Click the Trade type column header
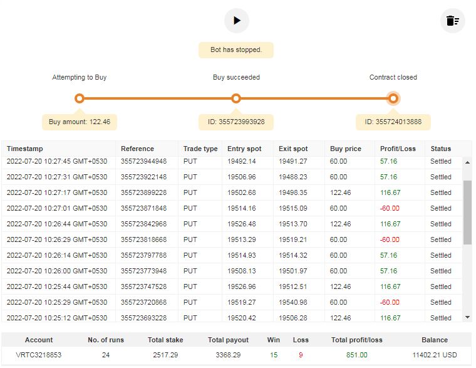This screenshot has width=476, height=368. click(200, 149)
